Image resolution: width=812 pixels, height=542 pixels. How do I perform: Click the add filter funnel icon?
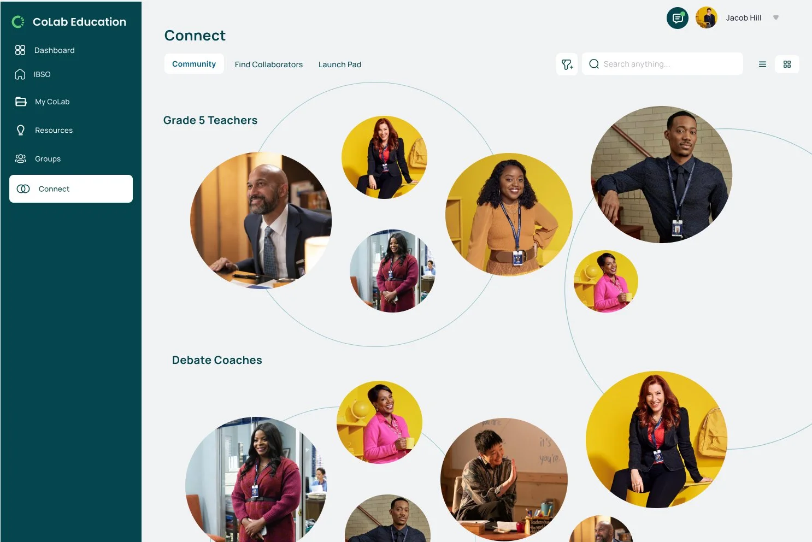567,64
